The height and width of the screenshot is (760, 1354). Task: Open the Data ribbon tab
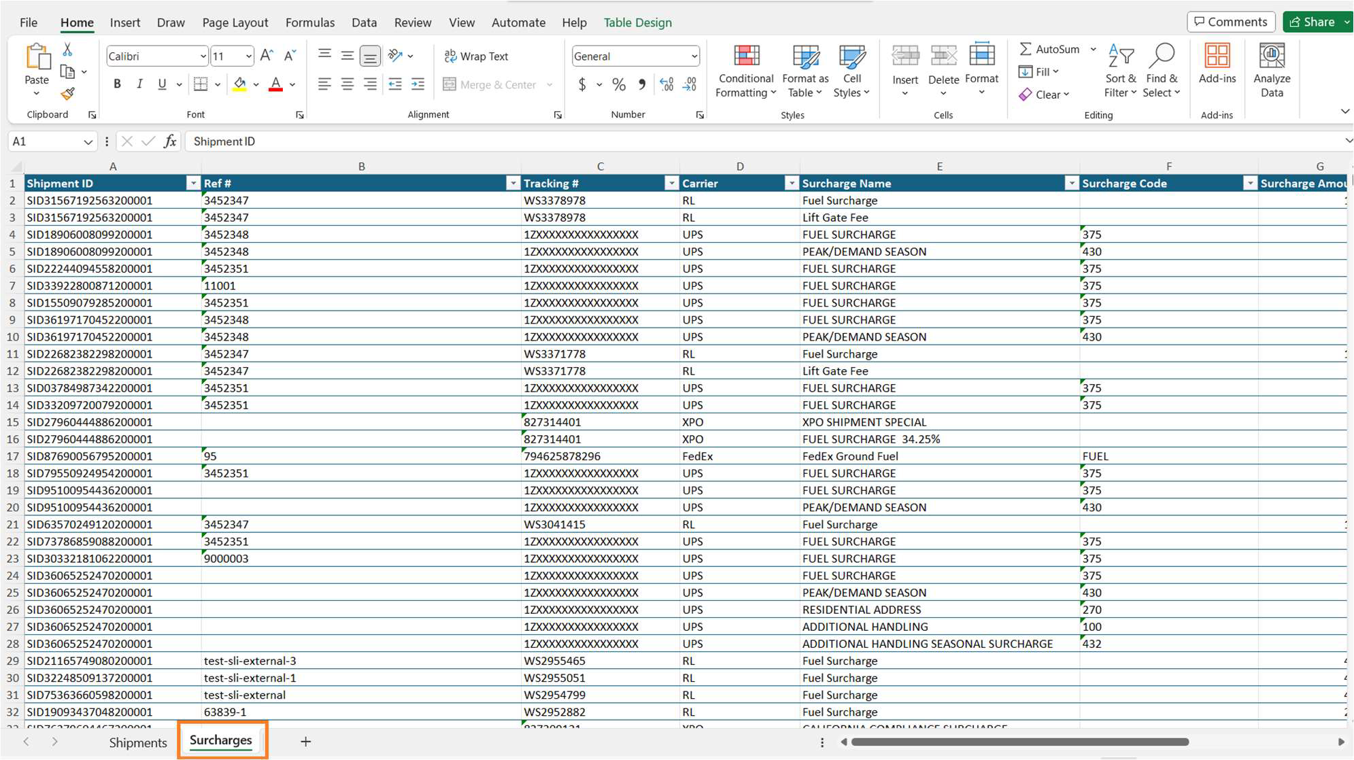coord(364,22)
